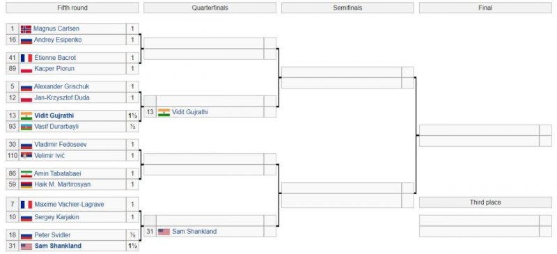This screenshot has height=254, width=557.
Task: Click the Vladimir Fedoseev link
Action: point(61,145)
